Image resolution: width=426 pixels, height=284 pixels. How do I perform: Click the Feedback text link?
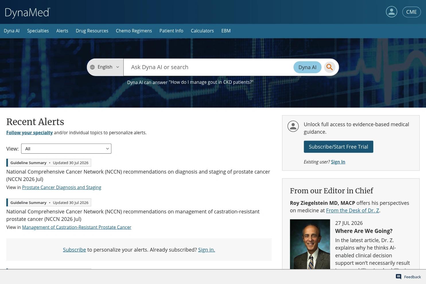click(x=413, y=277)
